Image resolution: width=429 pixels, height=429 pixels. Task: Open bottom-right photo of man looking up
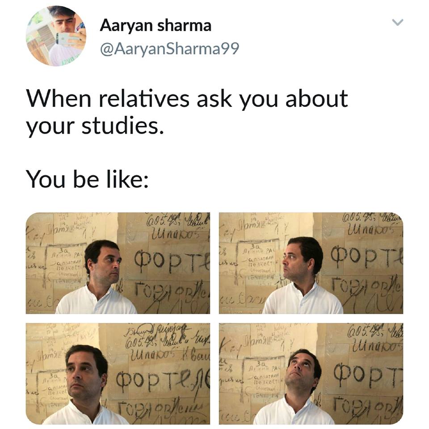(x=311, y=374)
